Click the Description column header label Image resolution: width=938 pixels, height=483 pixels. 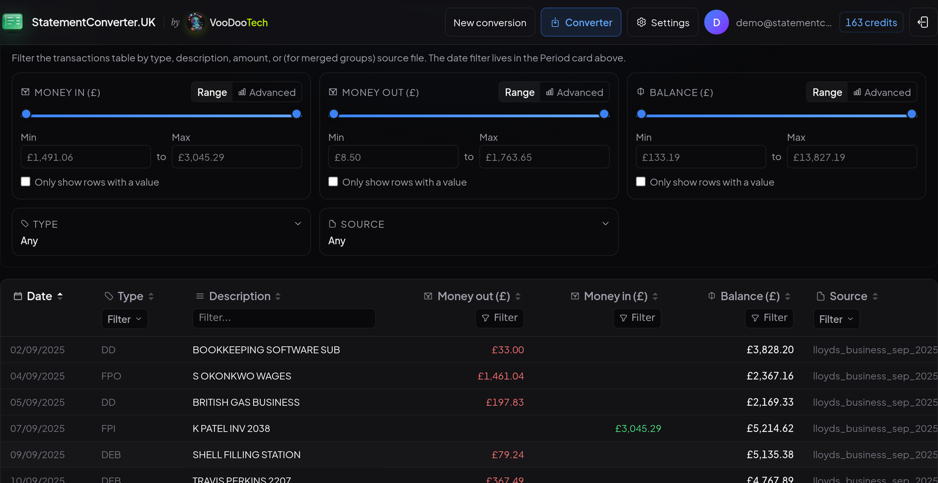tap(240, 296)
